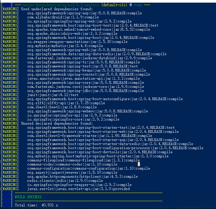Select spring-test:jar:5.0.8.RELEASE:test line
216x209 pixels.
(x=83, y=66)
